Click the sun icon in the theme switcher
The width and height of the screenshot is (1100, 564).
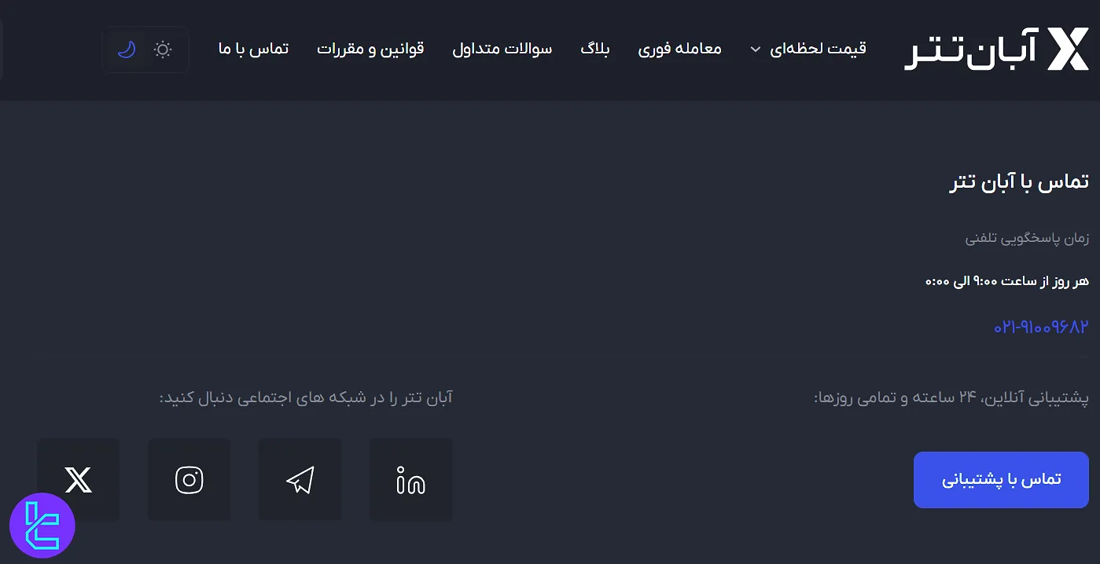click(163, 49)
